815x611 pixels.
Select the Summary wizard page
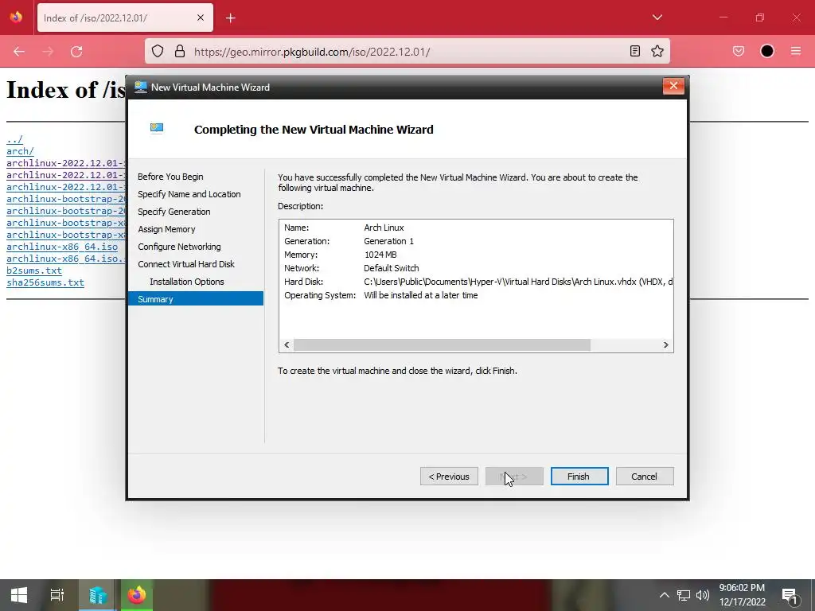[196, 299]
